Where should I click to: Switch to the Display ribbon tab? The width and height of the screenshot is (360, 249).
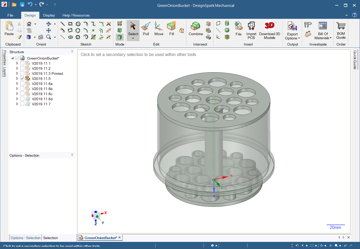click(x=49, y=15)
